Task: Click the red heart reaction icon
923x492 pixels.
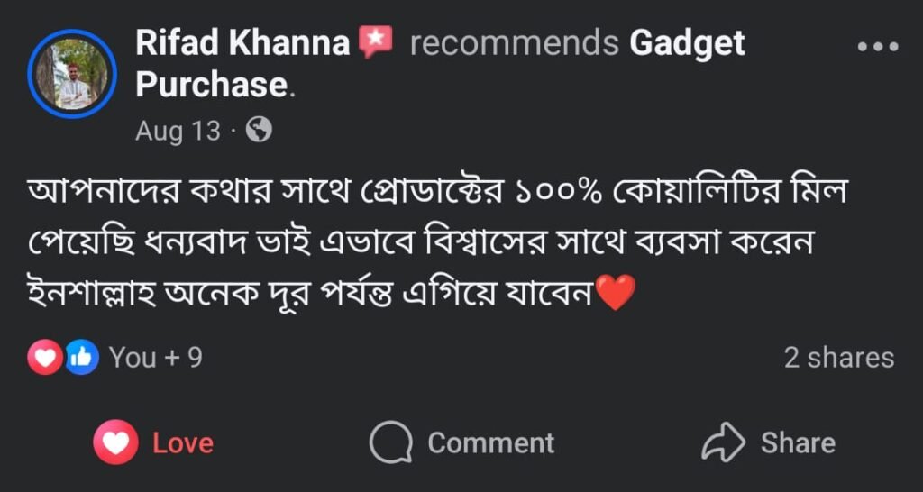Action: [x=45, y=358]
